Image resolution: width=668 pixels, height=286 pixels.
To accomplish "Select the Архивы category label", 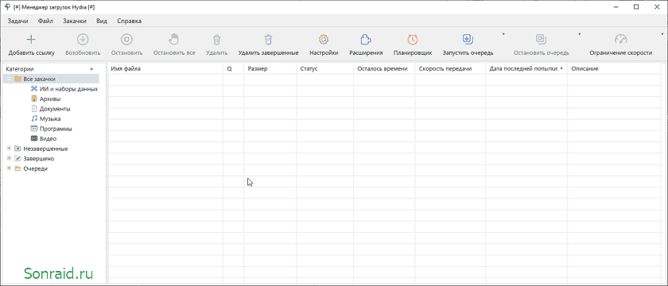I will coord(50,99).
